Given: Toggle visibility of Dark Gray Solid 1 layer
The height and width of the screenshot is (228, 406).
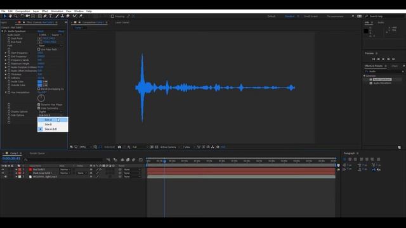Looking at the screenshot, I should click(3, 173).
